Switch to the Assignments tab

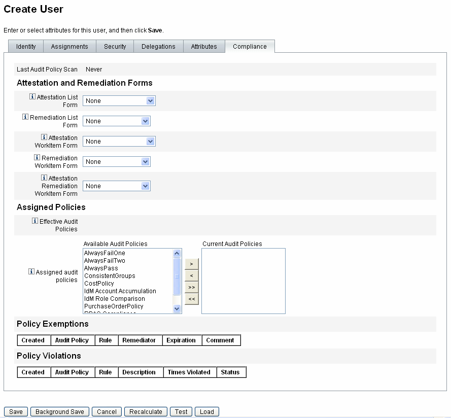[70, 47]
